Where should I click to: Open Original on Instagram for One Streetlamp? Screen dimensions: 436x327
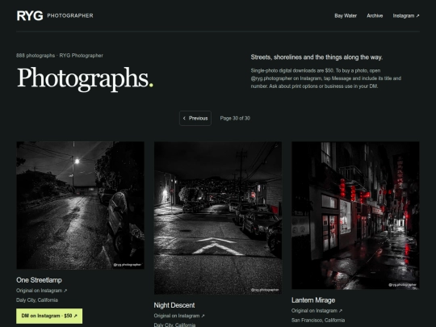click(41, 291)
